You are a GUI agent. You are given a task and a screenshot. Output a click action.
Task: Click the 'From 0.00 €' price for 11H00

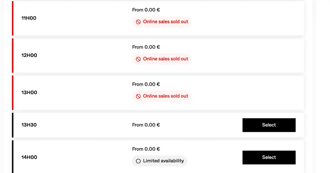[146, 10]
